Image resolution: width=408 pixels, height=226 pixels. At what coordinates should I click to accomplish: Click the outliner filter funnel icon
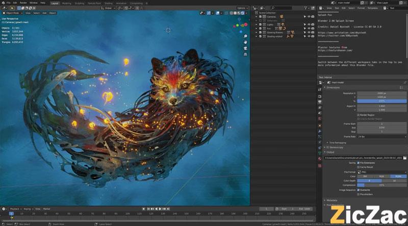tap(305, 9)
